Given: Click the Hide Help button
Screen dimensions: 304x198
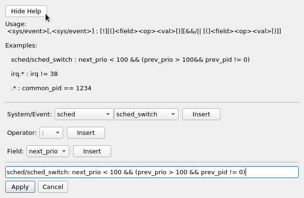Looking at the screenshot, I should click(26, 11).
